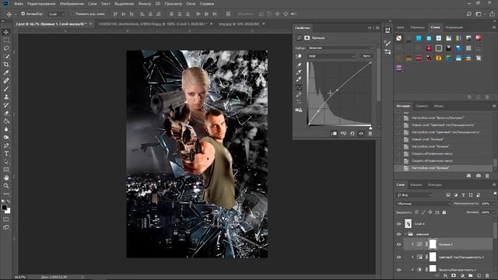Screen dimensions: 498x280
Task: Open the Фильтр menu
Action: click(x=145, y=4)
